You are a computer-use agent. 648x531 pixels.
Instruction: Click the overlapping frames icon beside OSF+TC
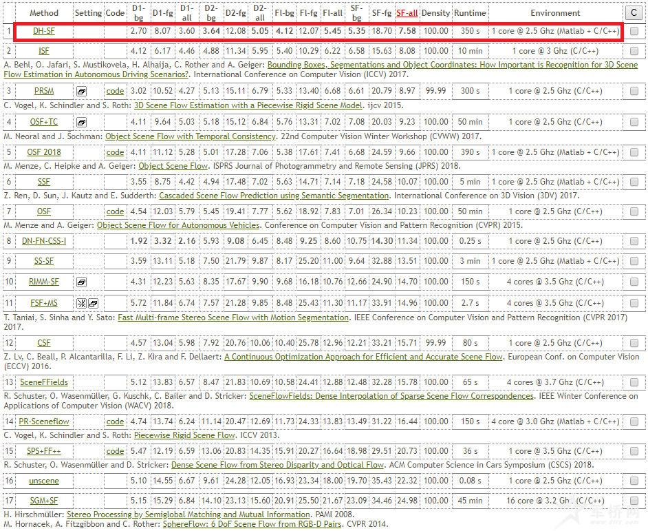[81, 122]
